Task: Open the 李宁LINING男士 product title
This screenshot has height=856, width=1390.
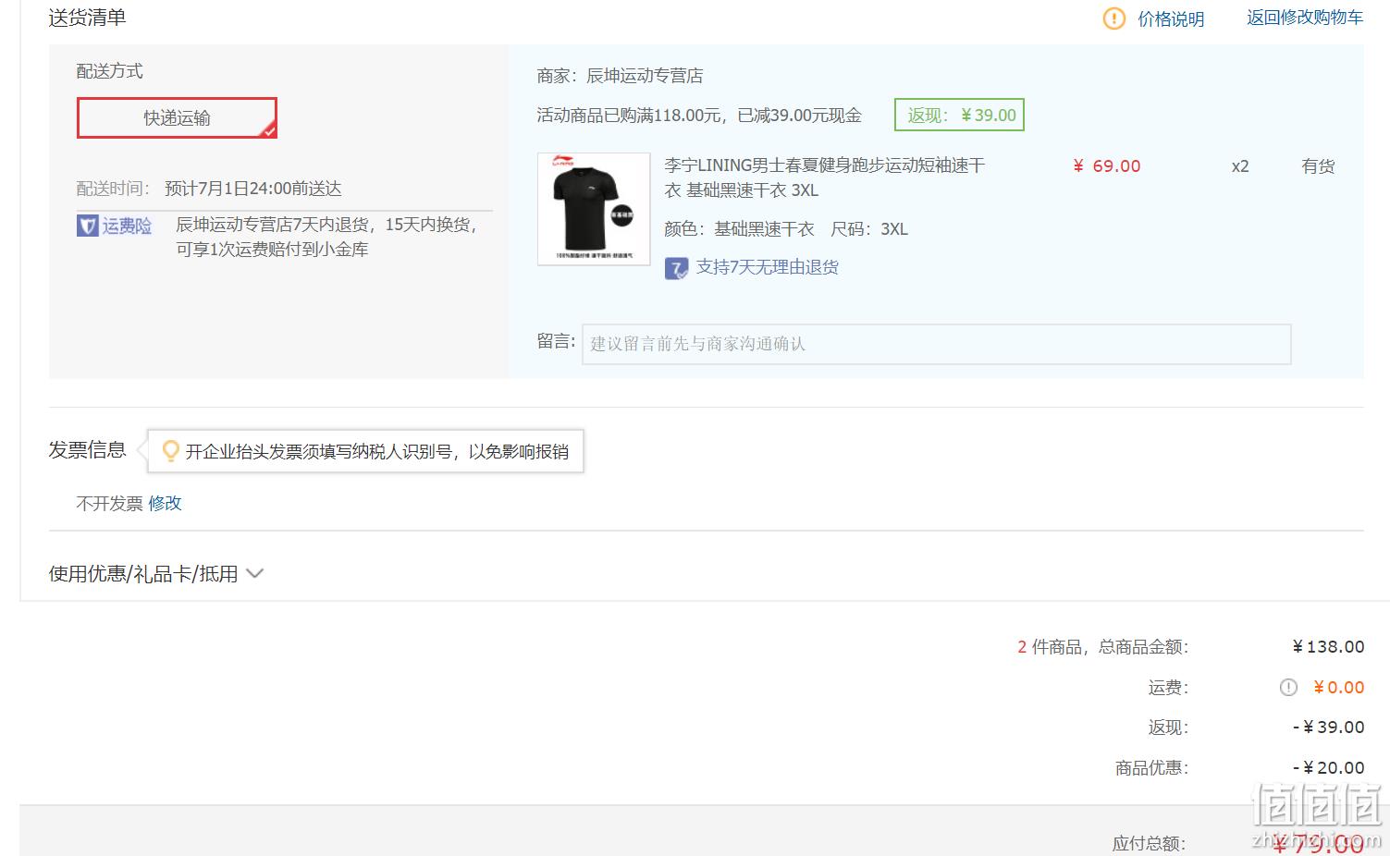Action: [825, 177]
